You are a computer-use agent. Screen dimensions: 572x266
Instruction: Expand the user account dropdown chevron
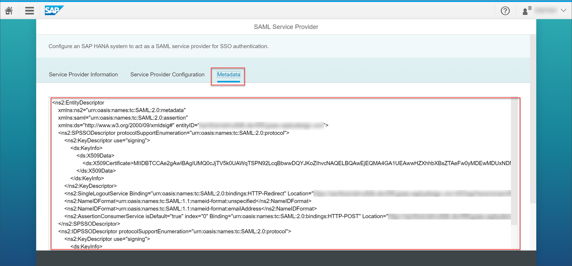(x=563, y=11)
